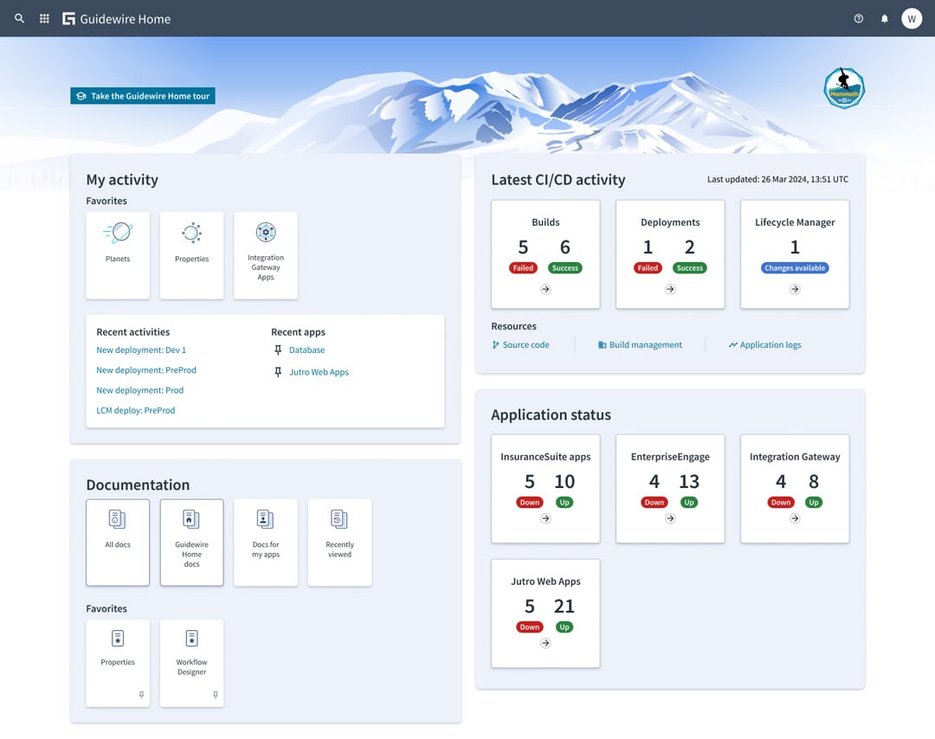Screen dimensions: 935x739
Task: Click the EnterpriseEngage Up badge
Action: 689,503
